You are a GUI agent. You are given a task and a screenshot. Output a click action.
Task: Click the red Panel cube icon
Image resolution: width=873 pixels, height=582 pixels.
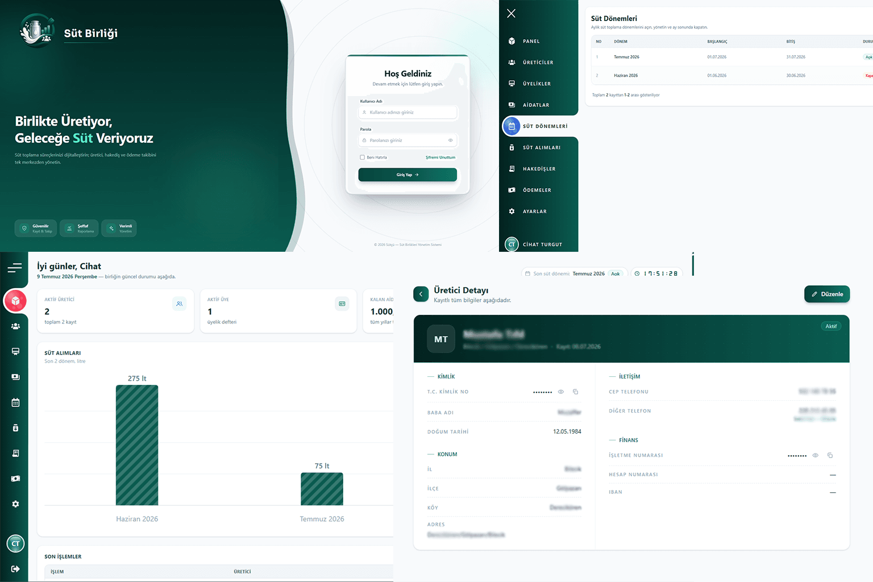16,301
